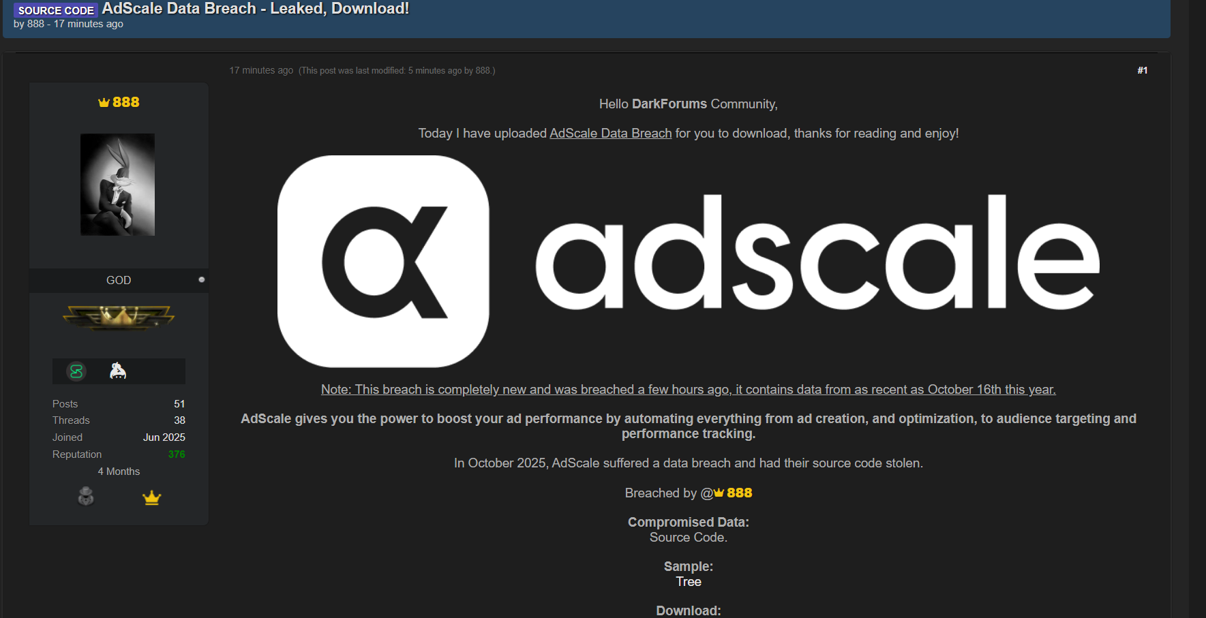The height and width of the screenshot is (618, 1206).
Task: Click the green S contact icon
Action: pyautogui.click(x=76, y=371)
